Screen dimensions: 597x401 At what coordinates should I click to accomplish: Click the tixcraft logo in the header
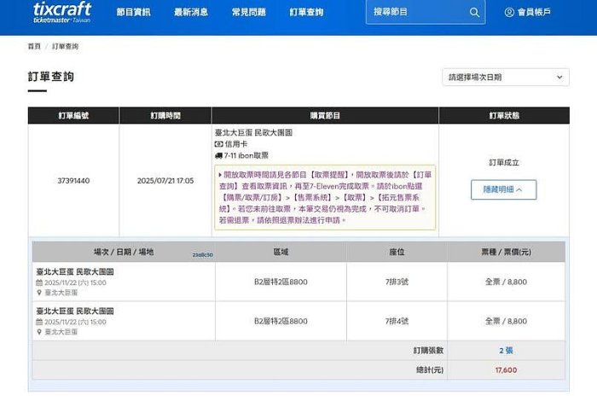(61, 12)
